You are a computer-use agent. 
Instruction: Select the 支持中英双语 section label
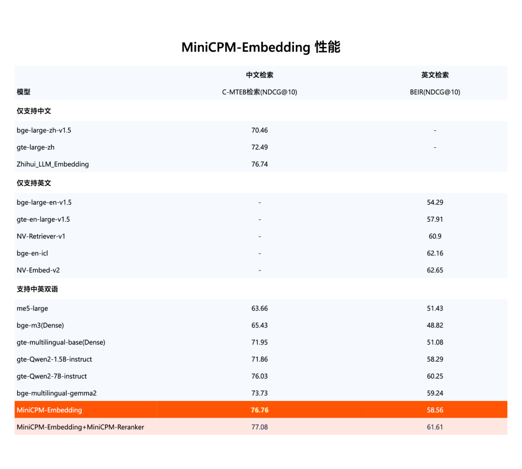pos(37,289)
